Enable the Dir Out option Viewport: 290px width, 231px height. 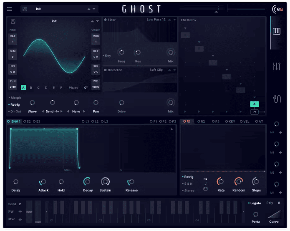[15, 112]
